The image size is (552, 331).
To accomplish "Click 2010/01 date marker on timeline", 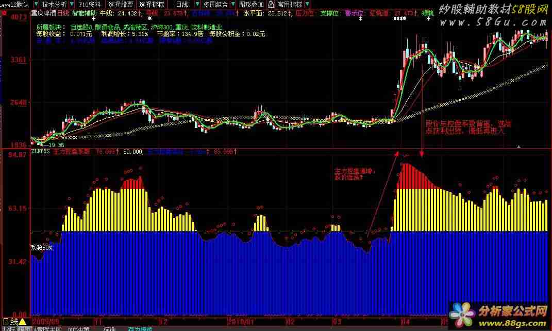I will point(241,322).
